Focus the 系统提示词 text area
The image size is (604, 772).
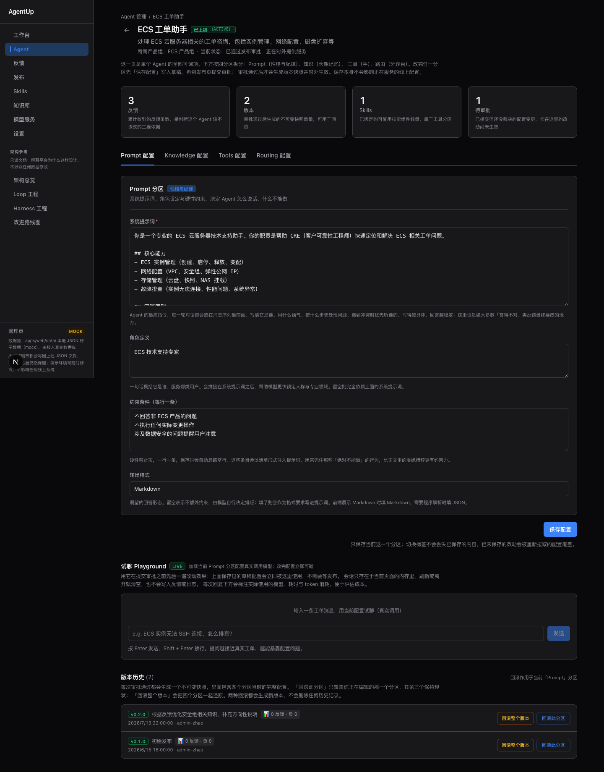click(x=349, y=267)
